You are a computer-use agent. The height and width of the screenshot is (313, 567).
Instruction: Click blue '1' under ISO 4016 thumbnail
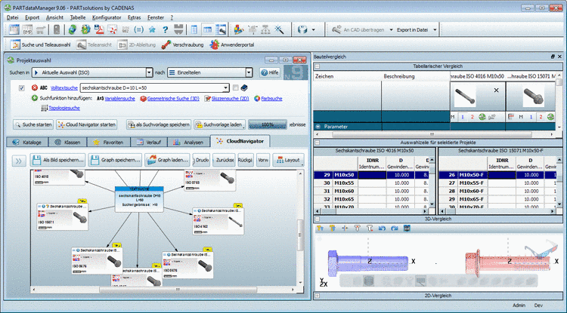click(463, 117)
